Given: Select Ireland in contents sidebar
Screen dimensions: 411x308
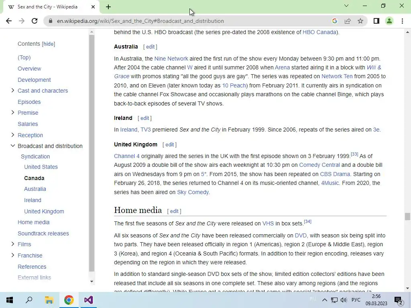Looking at the screenshot, I should [33, 200].
